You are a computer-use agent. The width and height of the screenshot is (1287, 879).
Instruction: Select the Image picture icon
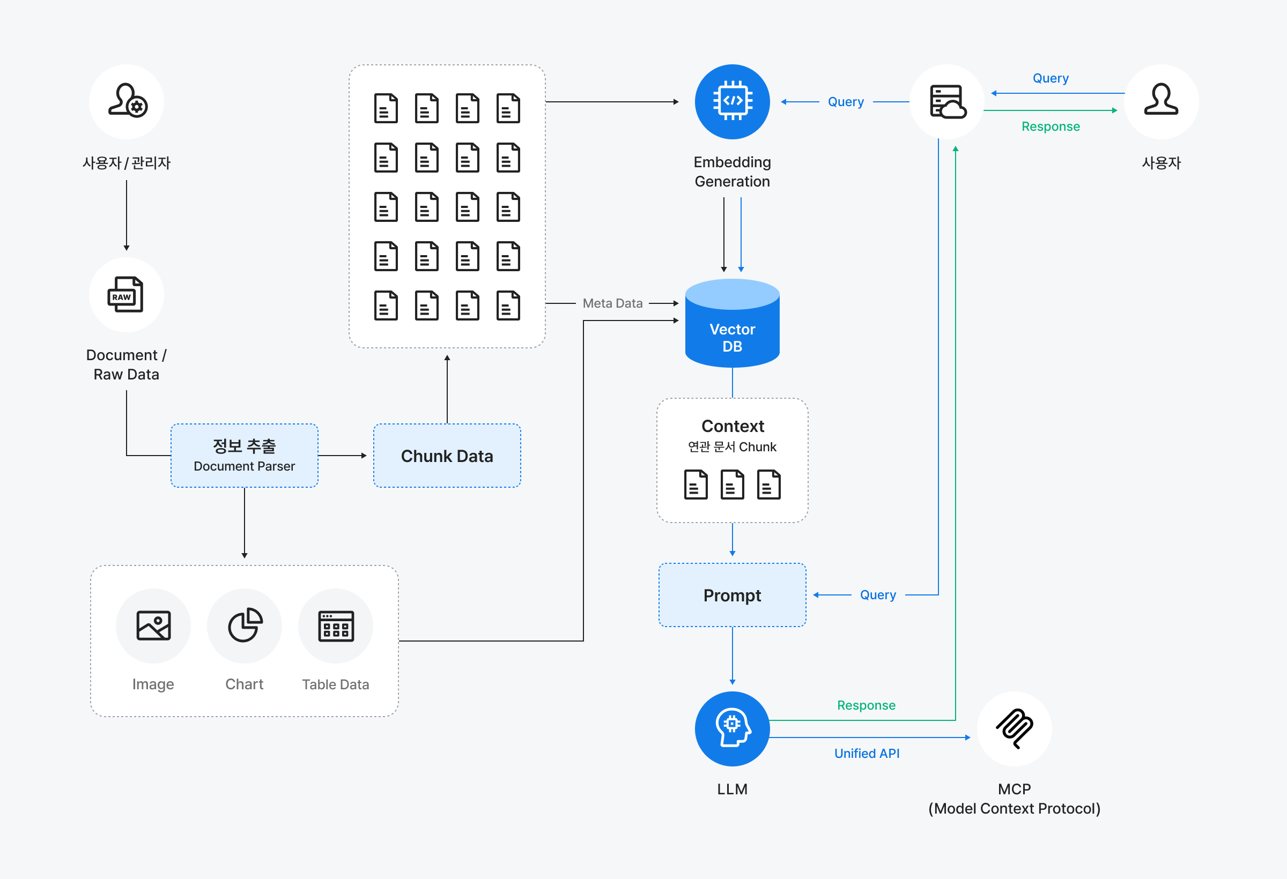153,625
